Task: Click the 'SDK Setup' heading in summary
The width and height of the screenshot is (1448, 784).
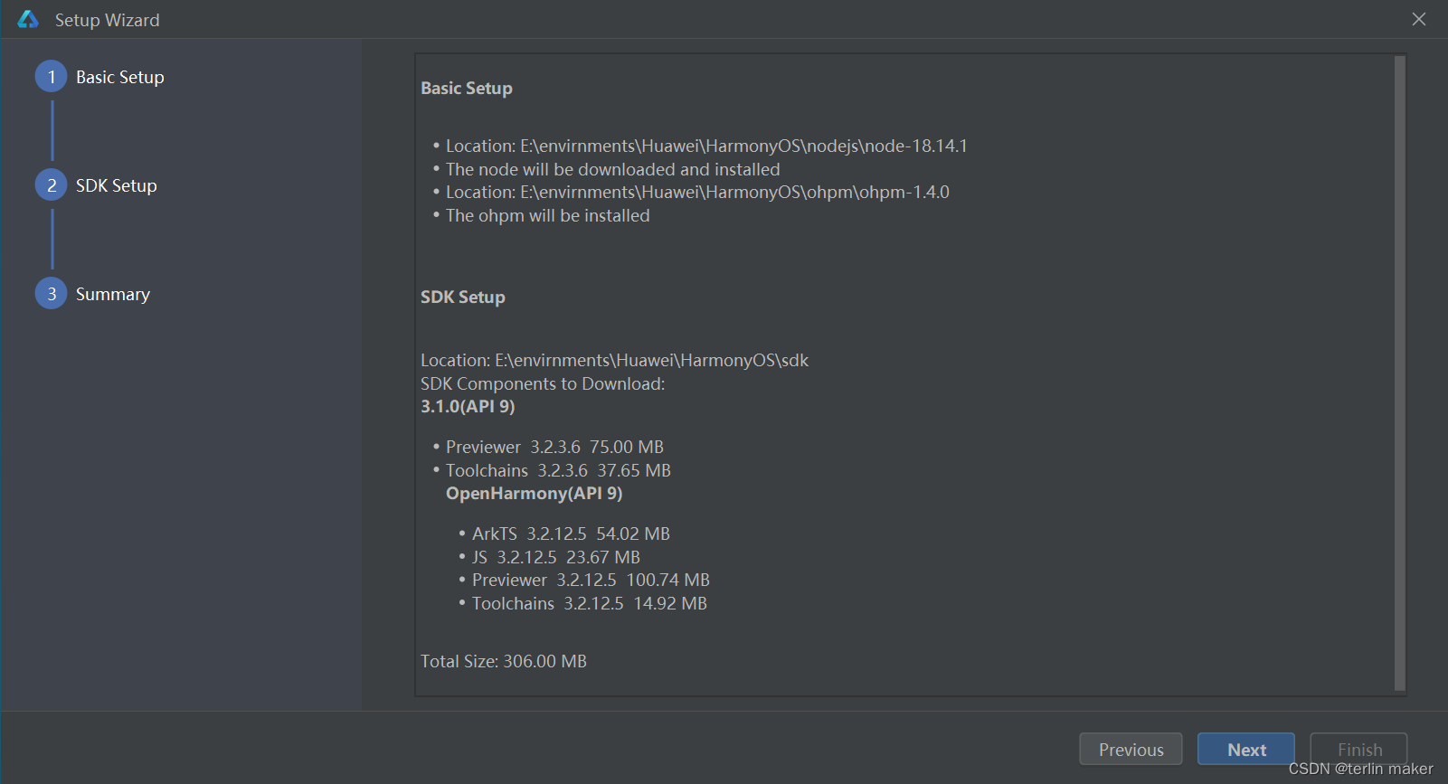Action: [463, 297]
